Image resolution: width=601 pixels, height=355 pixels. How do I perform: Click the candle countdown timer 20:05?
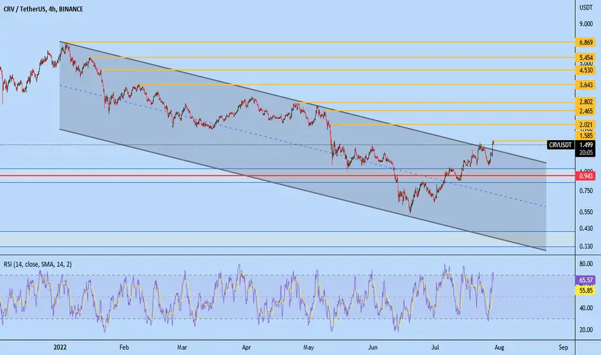(x=586, y=153)
